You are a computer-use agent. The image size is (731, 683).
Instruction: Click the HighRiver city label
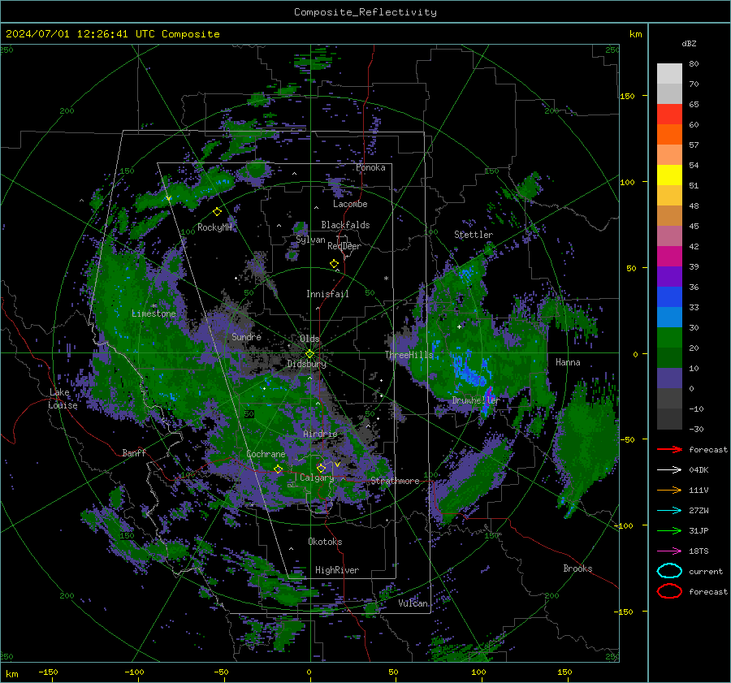[x=337, y=570]
